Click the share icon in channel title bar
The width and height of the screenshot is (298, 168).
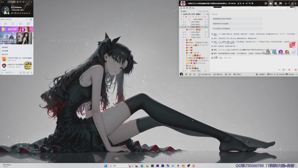pos(250,3)
